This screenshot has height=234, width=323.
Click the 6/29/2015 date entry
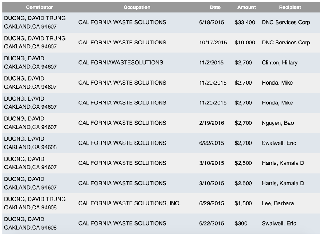pyautogui.click(x=212, y=203)
